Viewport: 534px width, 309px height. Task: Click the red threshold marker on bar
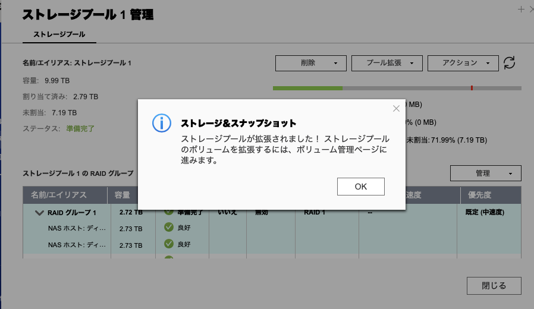[x=472, y=88]
